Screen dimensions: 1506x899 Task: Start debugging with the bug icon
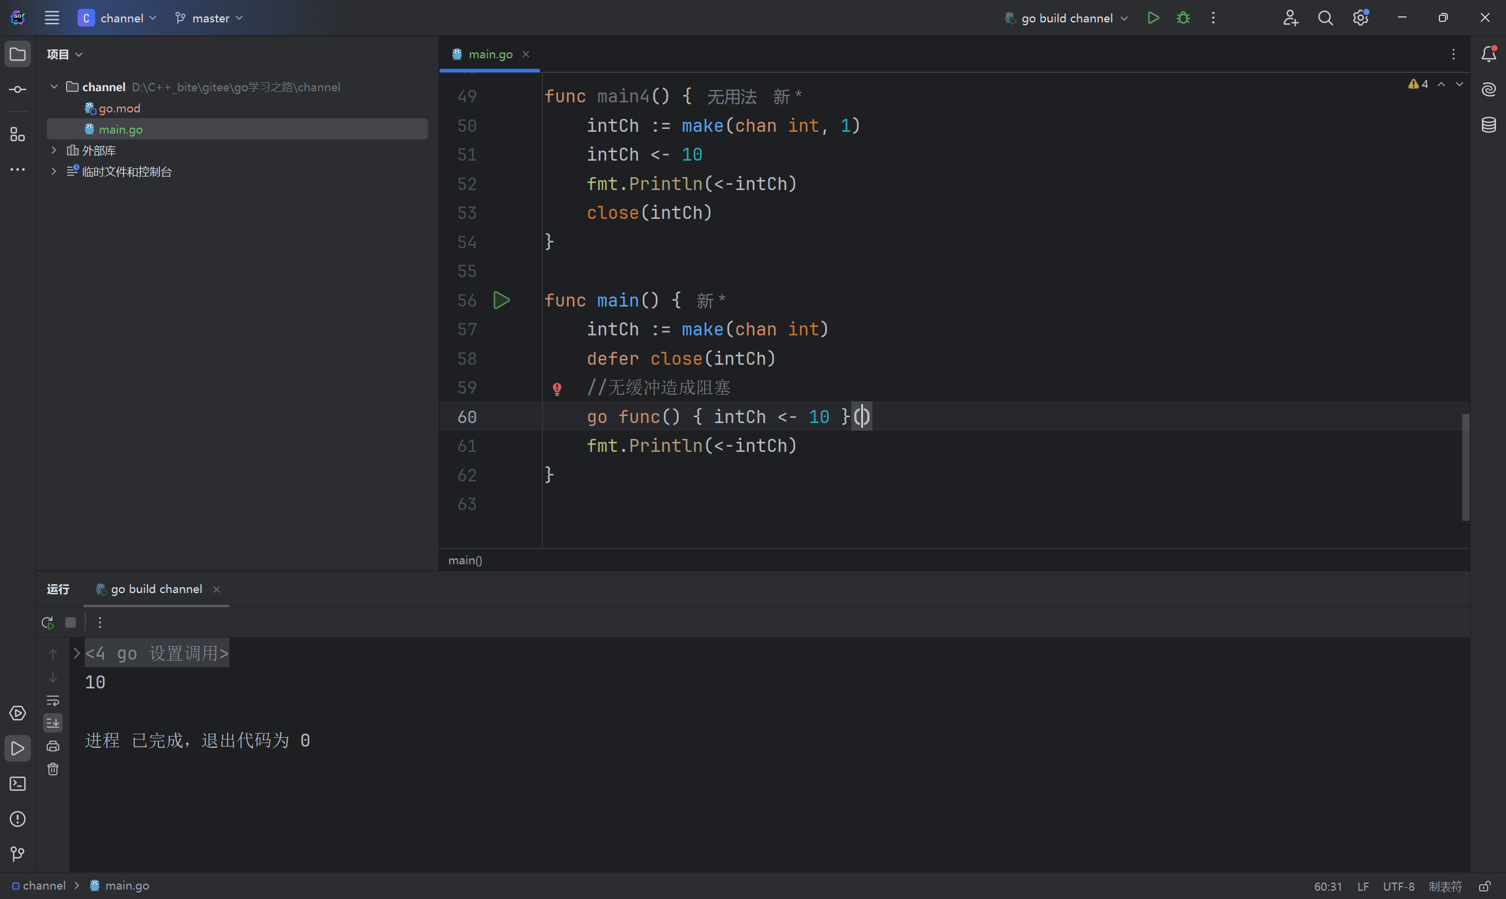coord(1182,18)
